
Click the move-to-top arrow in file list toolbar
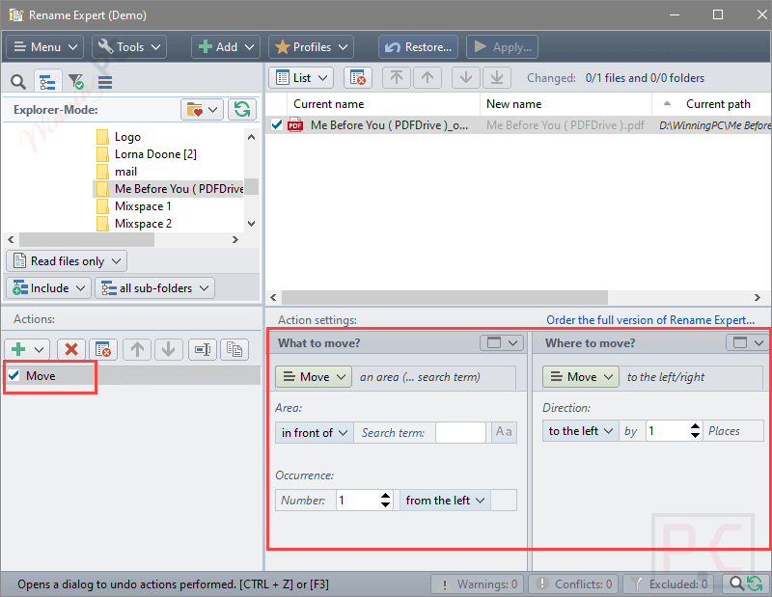(396, 78)
